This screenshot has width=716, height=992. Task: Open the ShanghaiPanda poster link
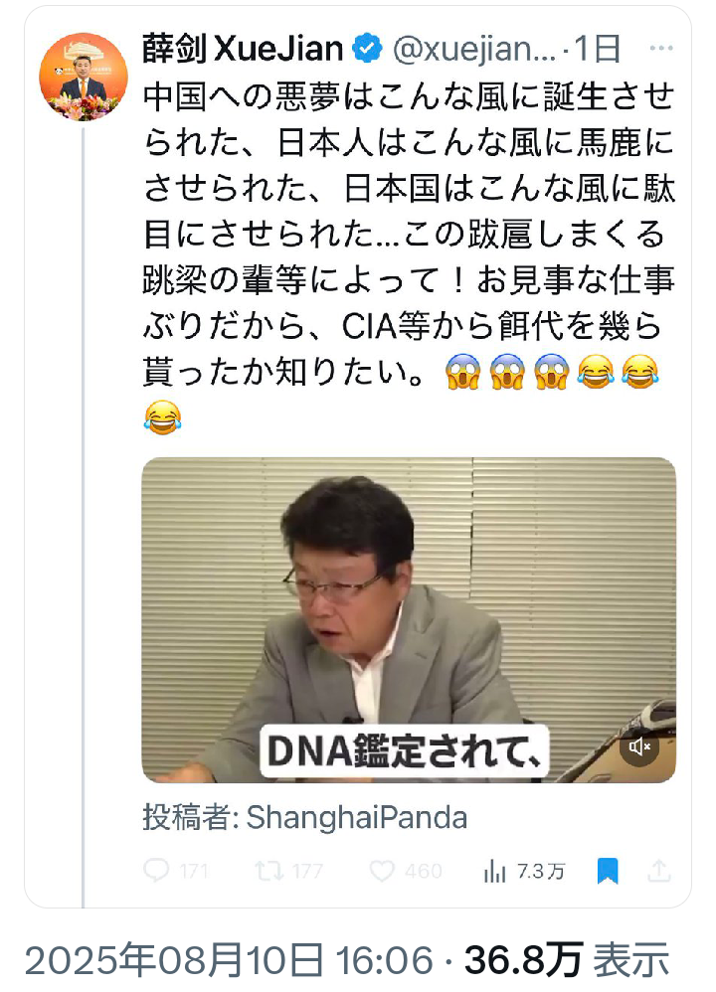click(x=356, y=817)
